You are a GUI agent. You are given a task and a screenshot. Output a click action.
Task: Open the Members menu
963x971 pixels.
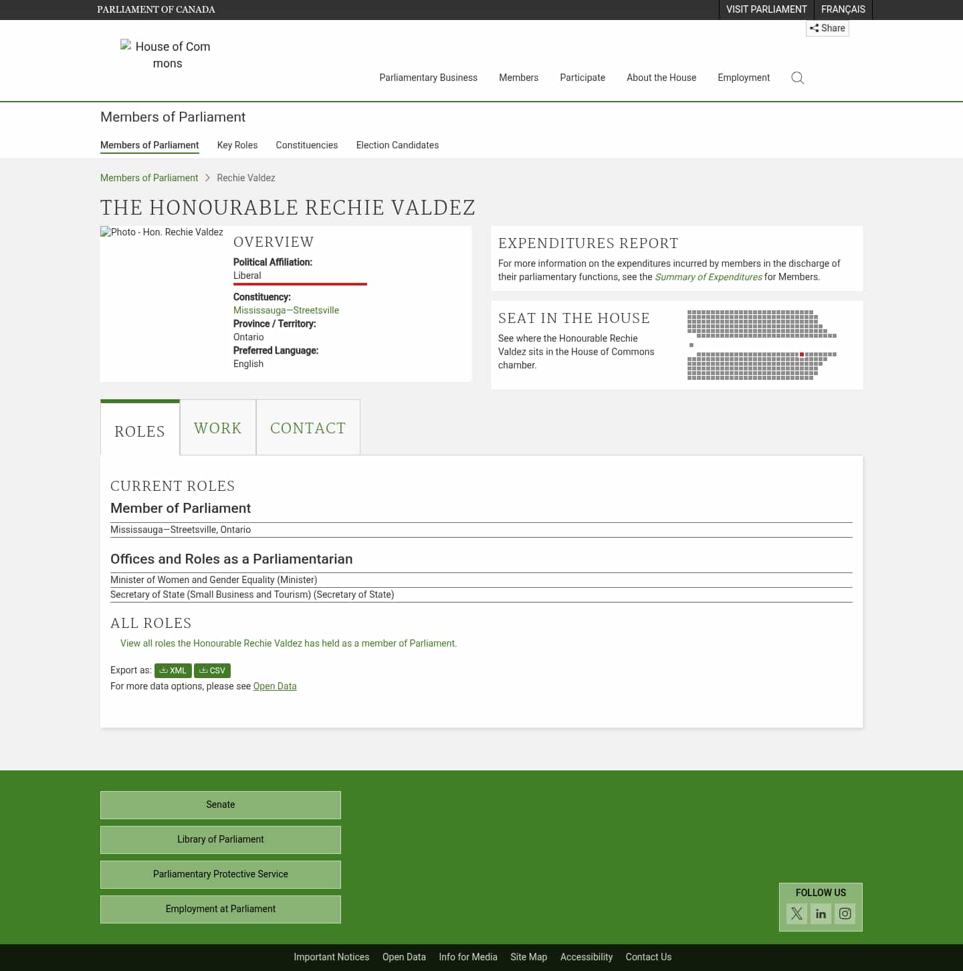coord(518,78)
